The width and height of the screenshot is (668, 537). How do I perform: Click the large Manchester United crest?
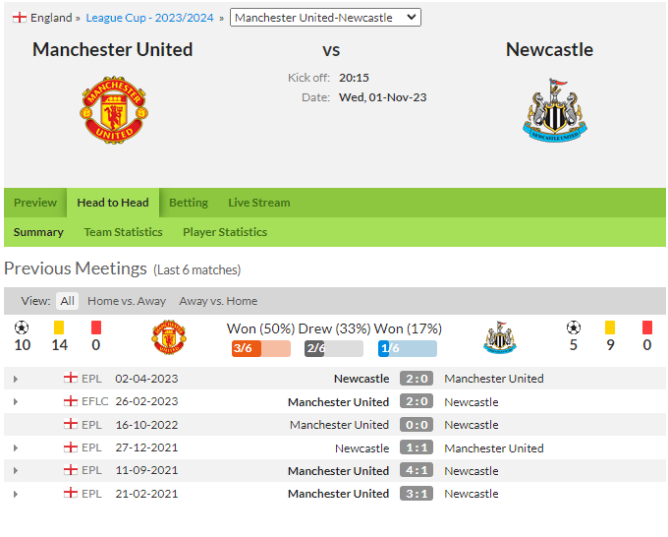click(114, 109)
